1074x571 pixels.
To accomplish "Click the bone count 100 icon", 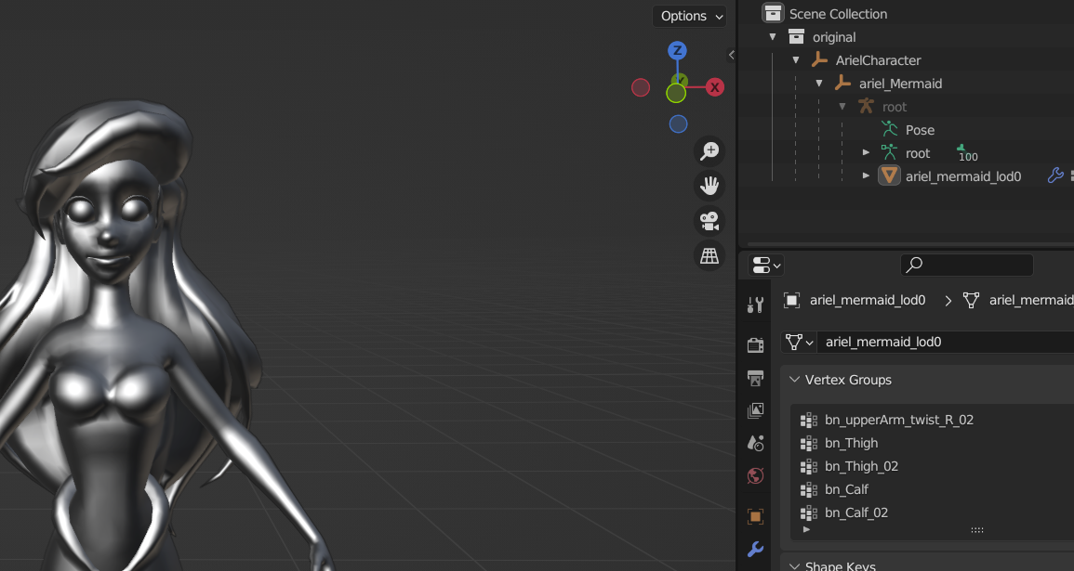I will (967, 153).
